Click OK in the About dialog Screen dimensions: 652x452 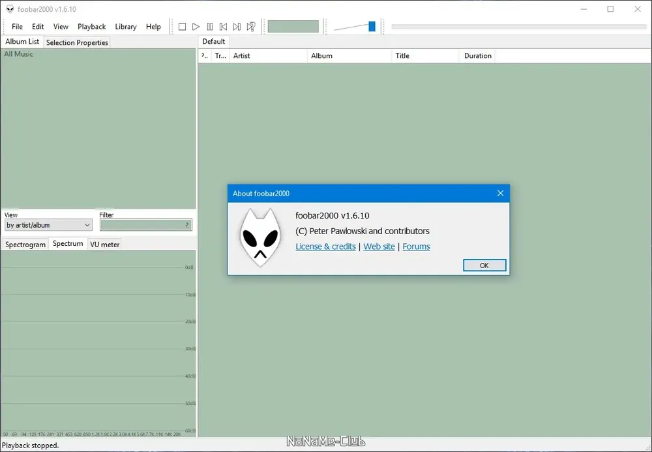484,265
